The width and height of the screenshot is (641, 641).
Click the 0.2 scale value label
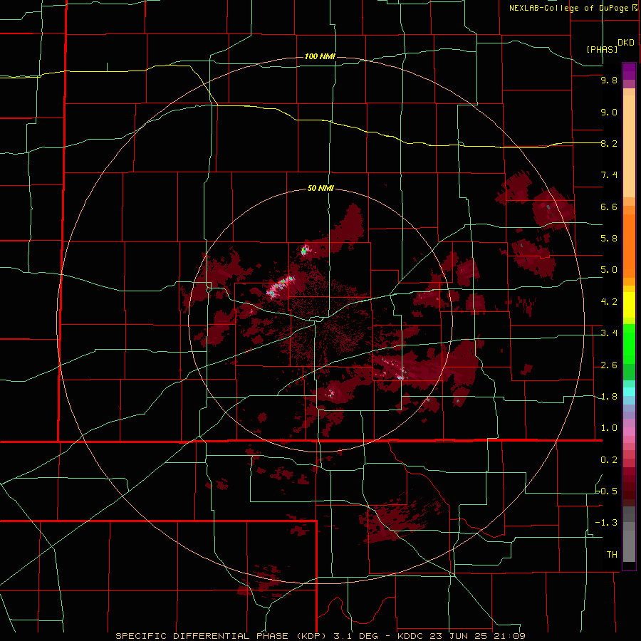pos(609,460)
